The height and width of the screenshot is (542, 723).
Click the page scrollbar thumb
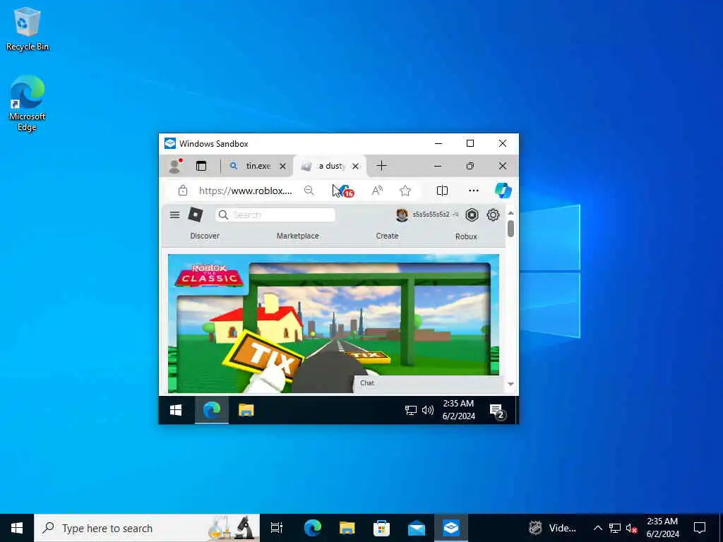point(510,229)
